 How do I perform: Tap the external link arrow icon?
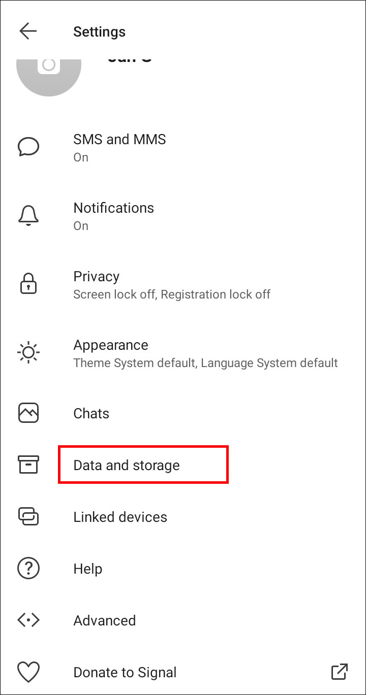(x=339, y=672)
